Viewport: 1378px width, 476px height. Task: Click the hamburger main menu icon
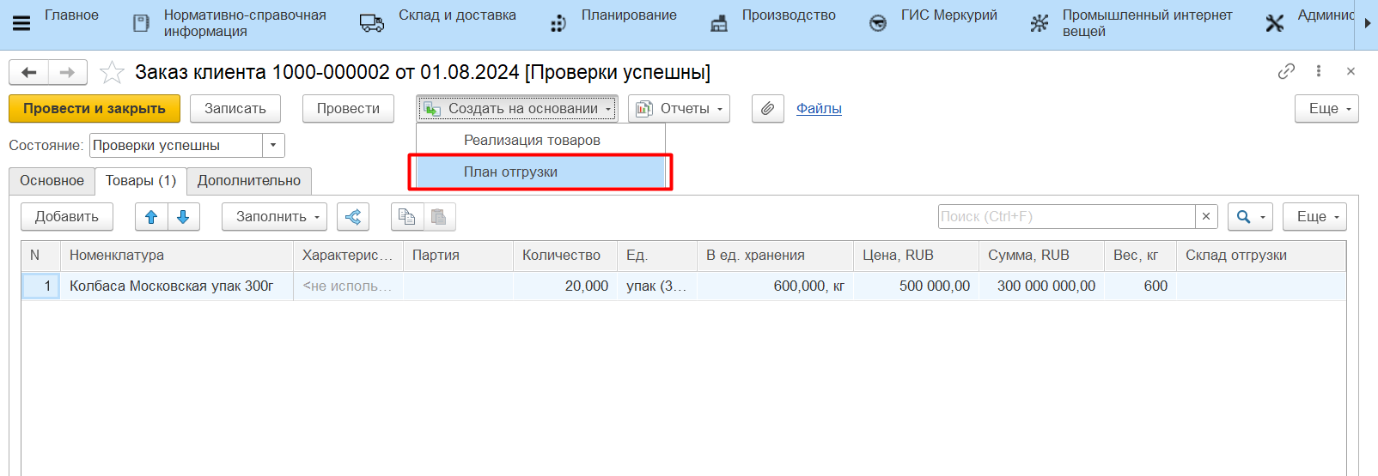(21, 23)
